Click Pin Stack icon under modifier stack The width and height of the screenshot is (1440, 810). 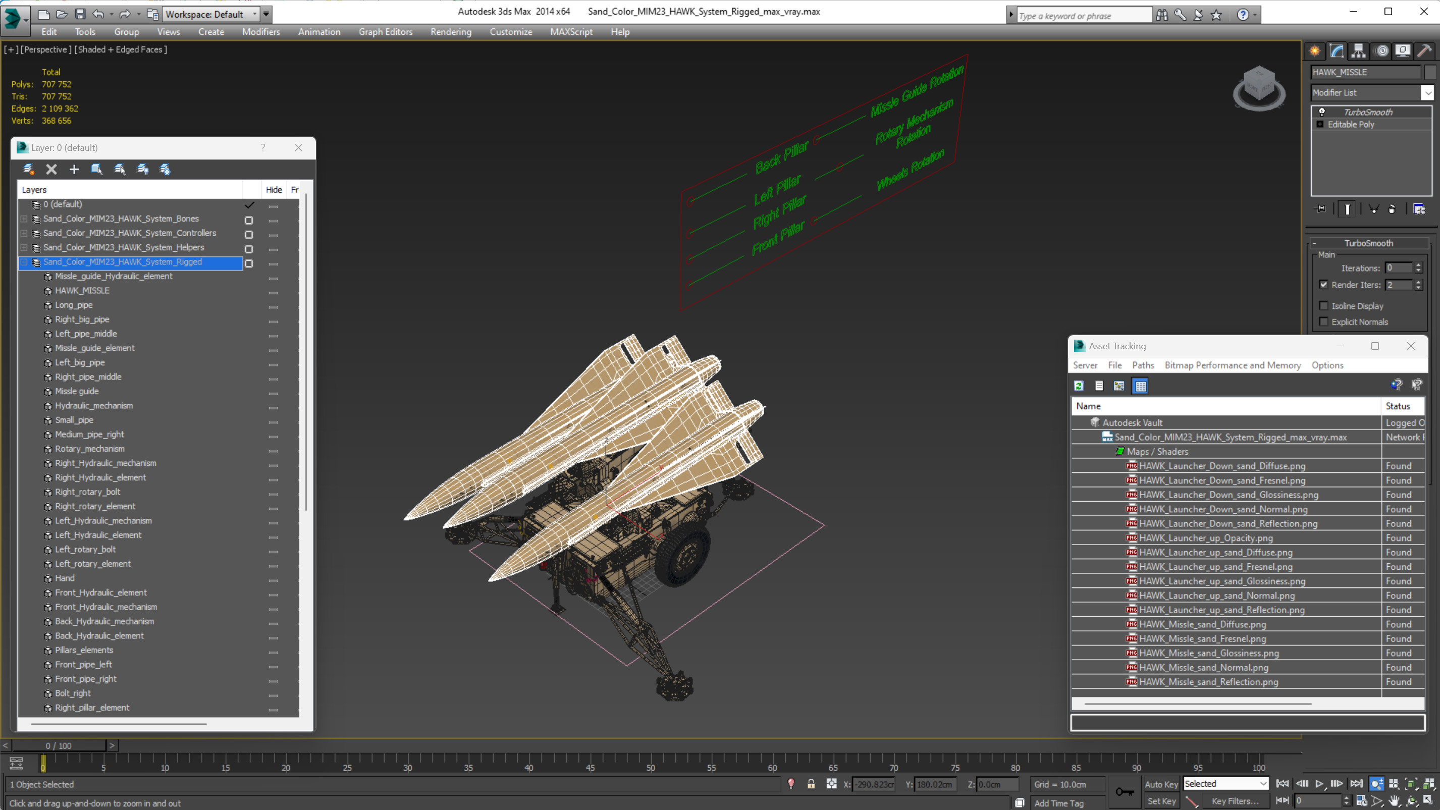[x=1320, y=209]
